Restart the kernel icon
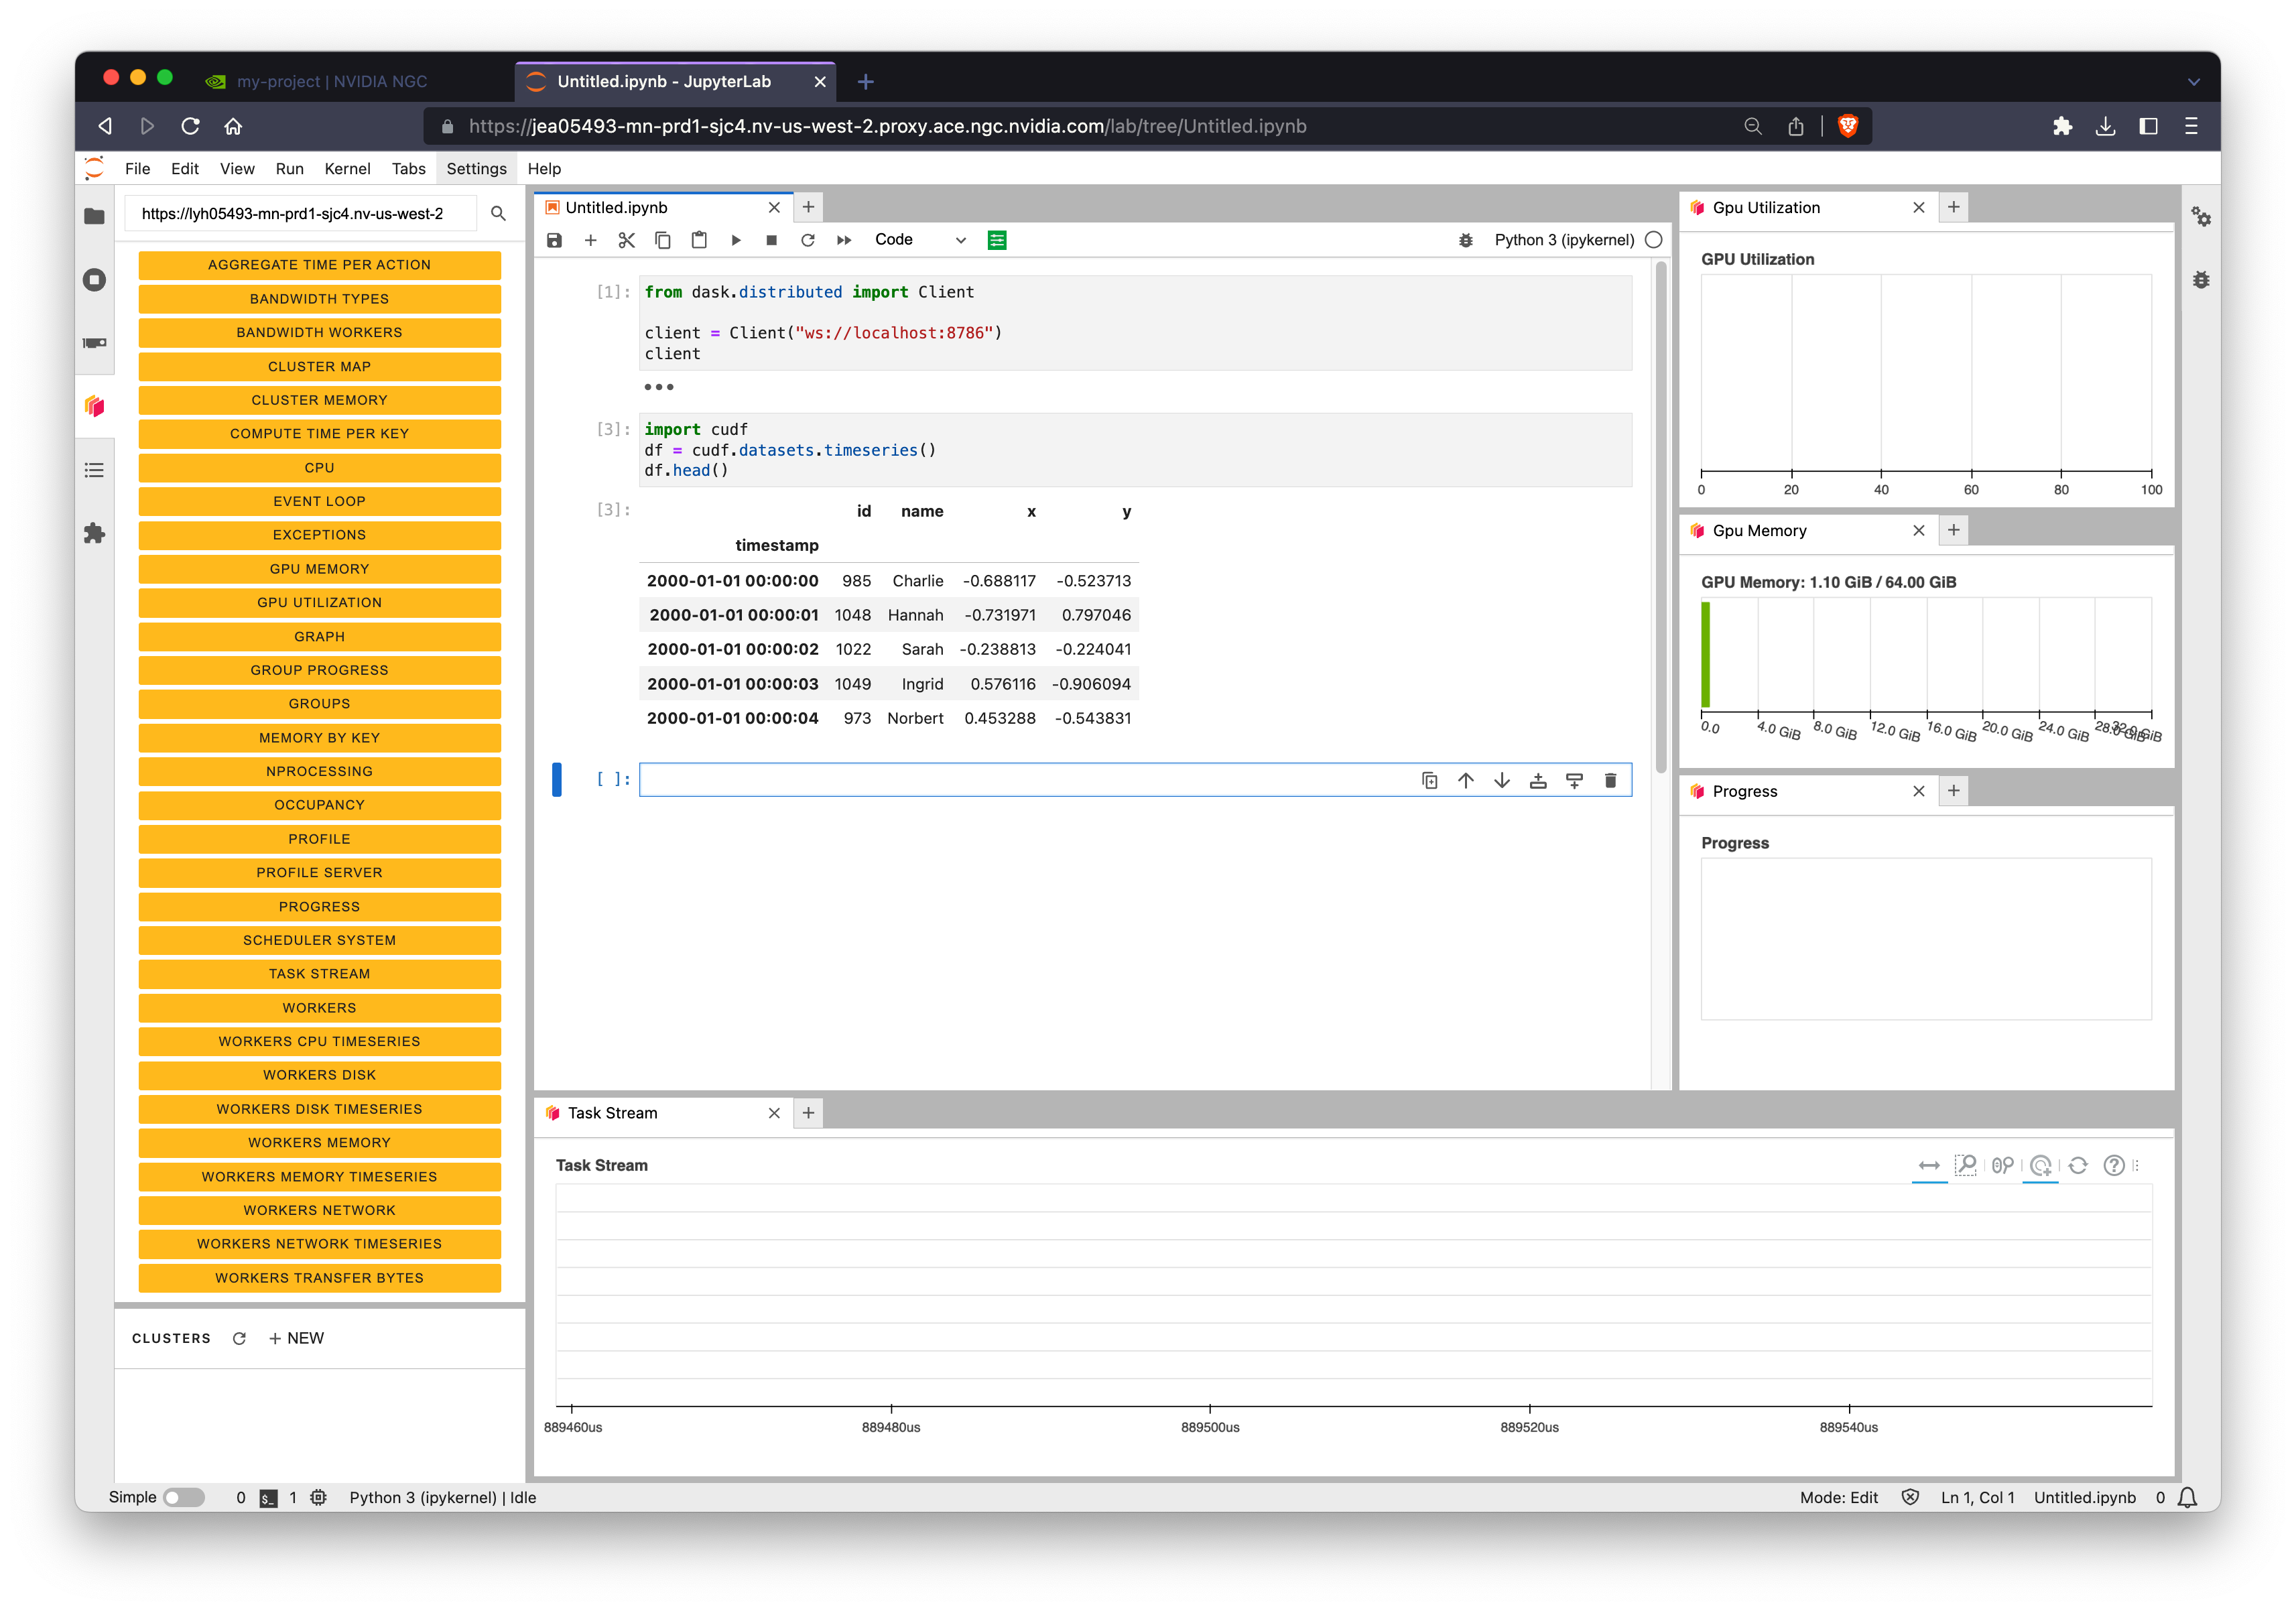Screen dimensions: 2296x1611 (x=808, y=240)
